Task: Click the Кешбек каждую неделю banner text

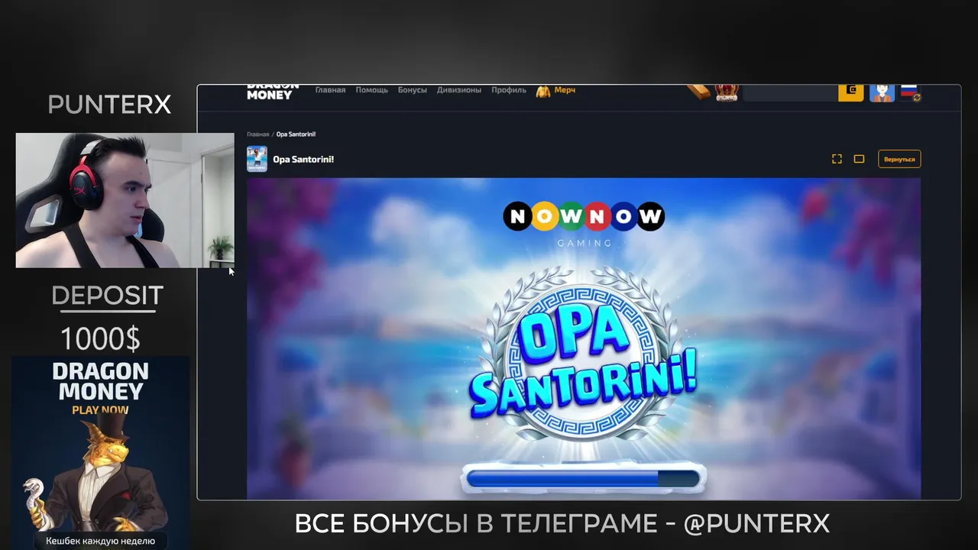Action: [x=100, y=542]
